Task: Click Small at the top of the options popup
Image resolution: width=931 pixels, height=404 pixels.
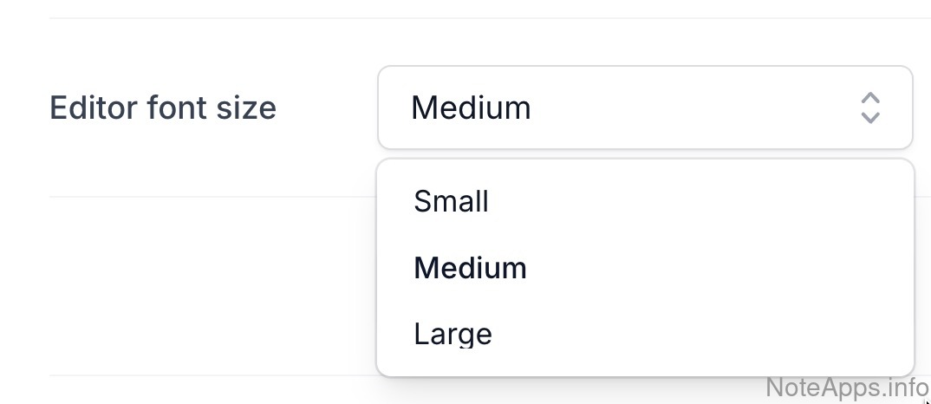Action: (x=452, y=201)
